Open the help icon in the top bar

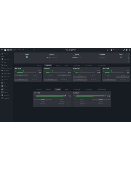[127, 50]
